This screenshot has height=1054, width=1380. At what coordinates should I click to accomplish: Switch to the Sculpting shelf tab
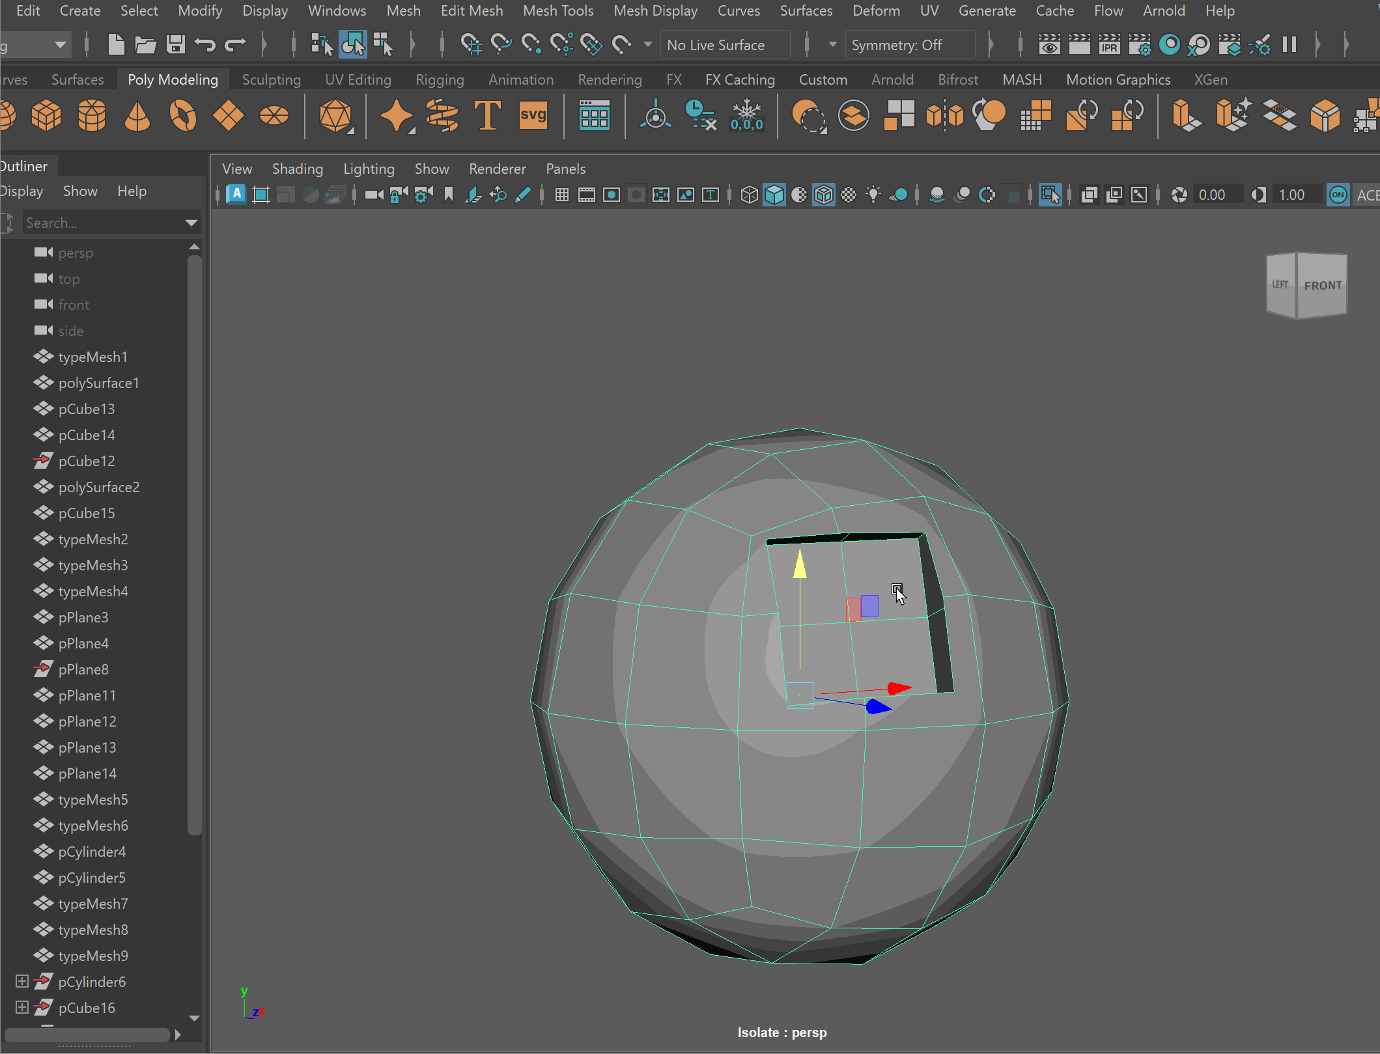pyautogui.click(x=271, y=79)
